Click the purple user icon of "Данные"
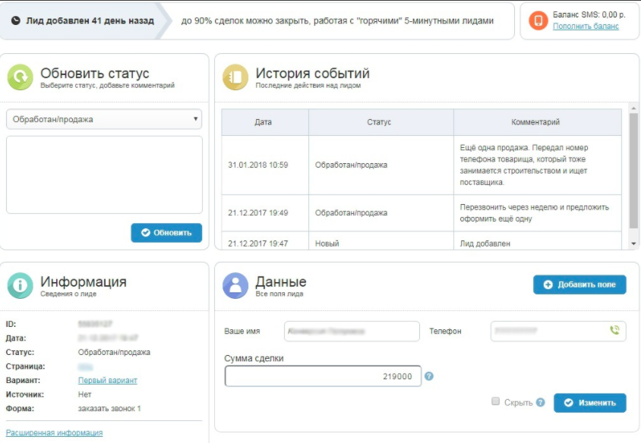 click(x=235, y=285)
